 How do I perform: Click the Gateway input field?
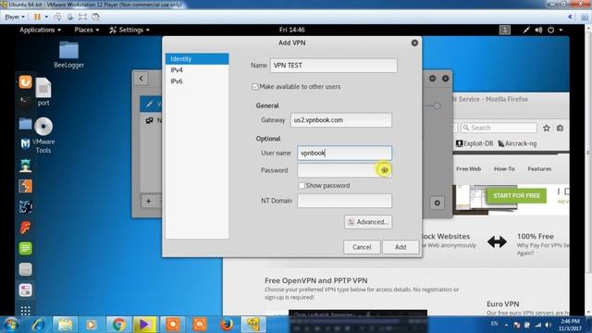pyautogui.click(x=341, y=120)
